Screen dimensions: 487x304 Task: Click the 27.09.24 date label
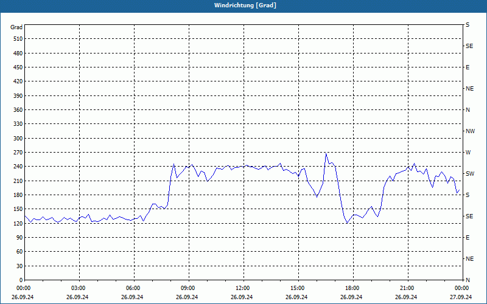coord(461,297)
